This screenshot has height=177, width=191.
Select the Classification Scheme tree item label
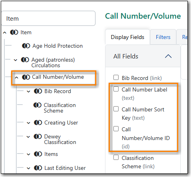point(60,108)
